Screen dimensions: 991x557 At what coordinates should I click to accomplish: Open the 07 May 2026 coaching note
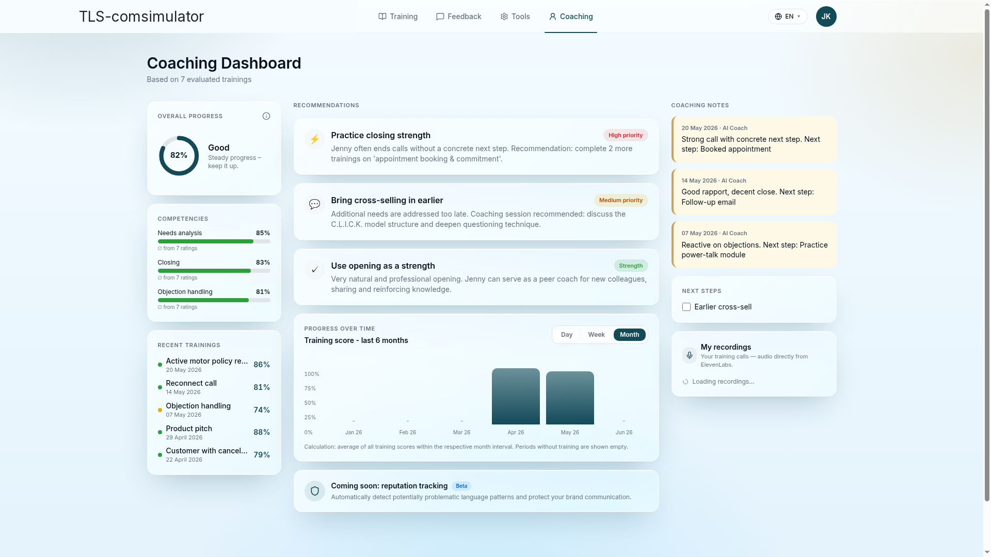[x=754, y=244]
